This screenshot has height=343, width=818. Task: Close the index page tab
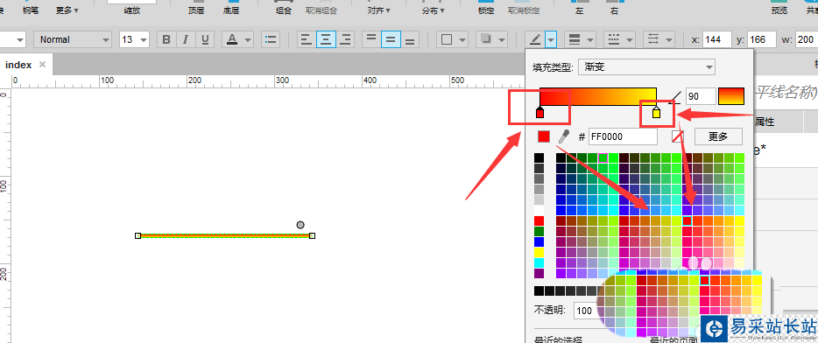click(x=43, y=65)
